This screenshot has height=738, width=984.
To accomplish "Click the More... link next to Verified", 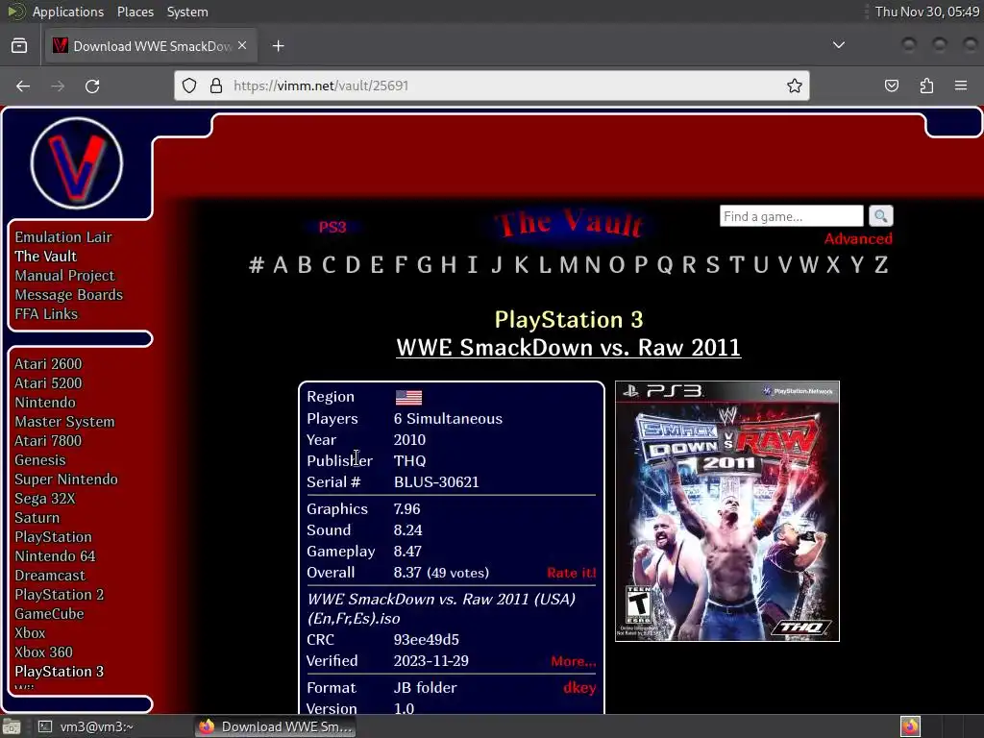I will point(574,661).
